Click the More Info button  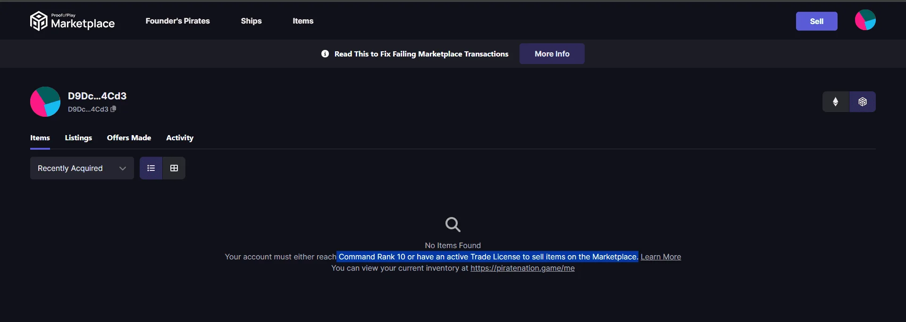(552, 54)
